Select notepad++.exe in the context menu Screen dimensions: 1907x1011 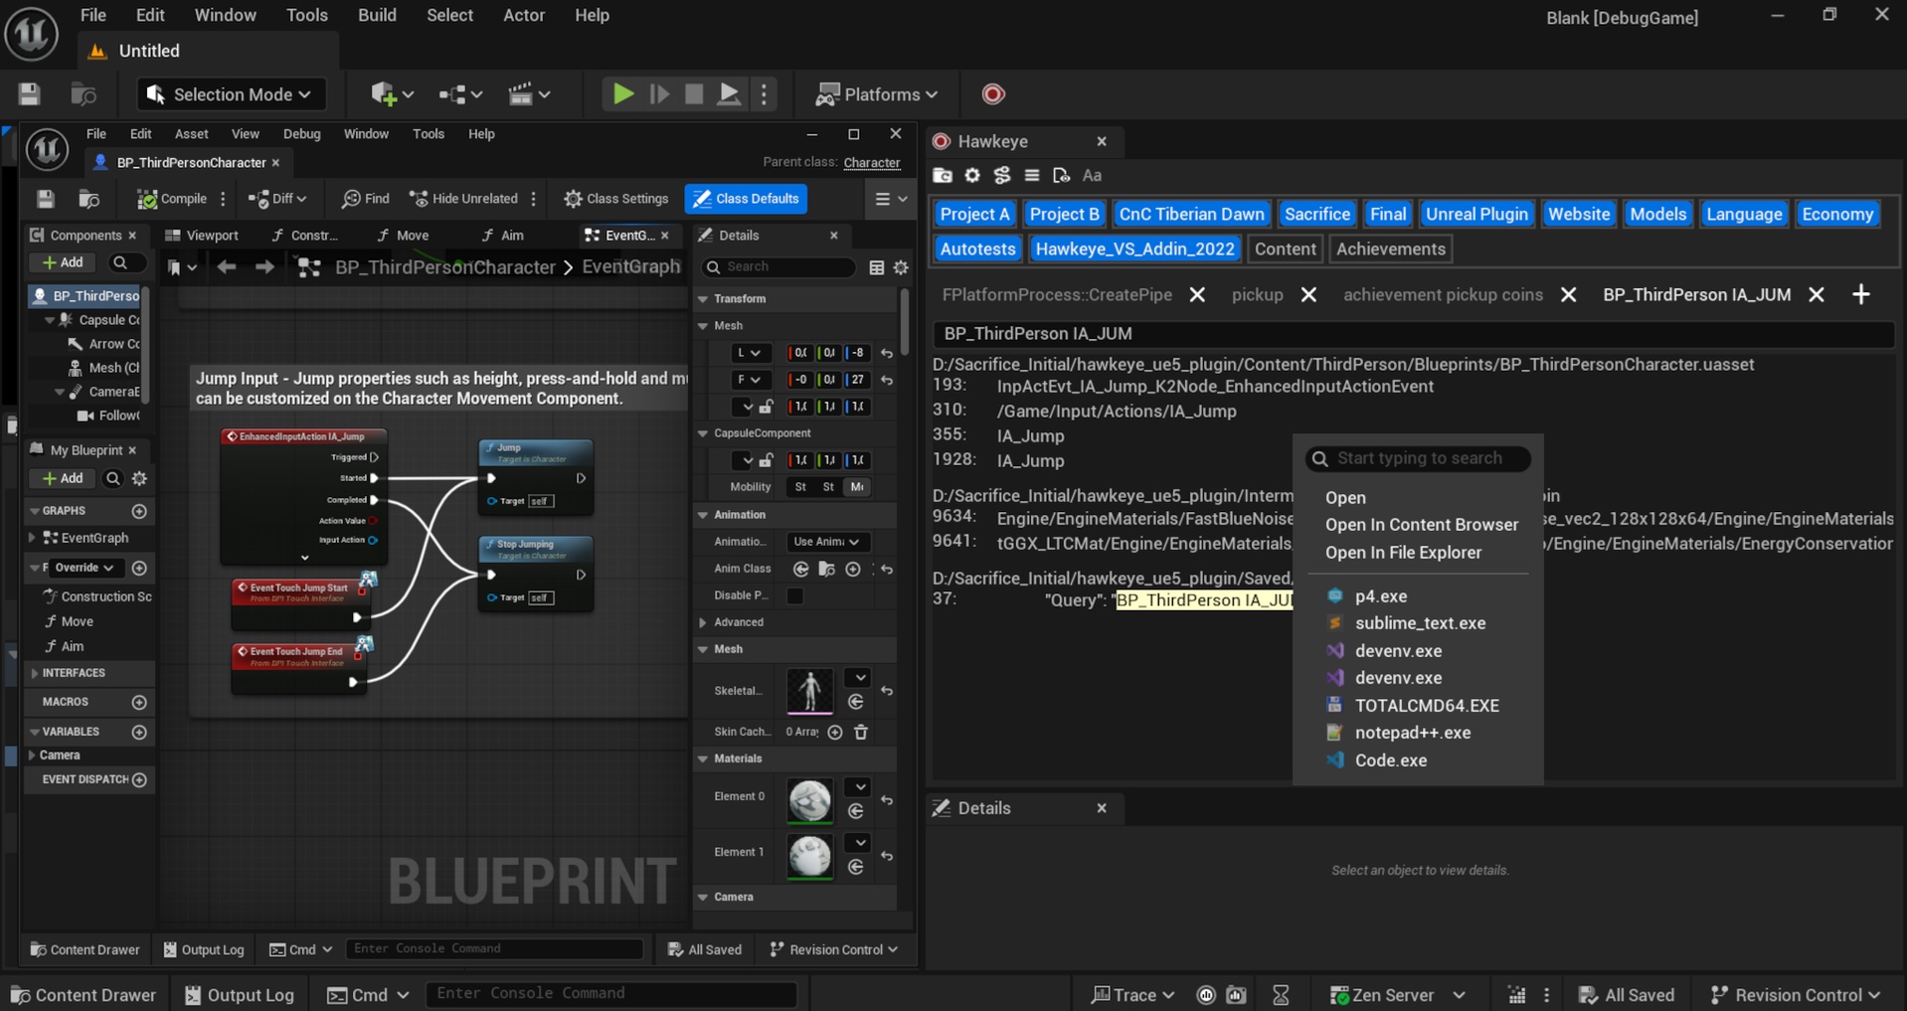tap(1412, 733)
